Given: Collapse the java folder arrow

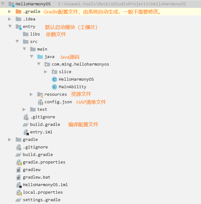Looking at the screenshot, I should tap(32, 56).
